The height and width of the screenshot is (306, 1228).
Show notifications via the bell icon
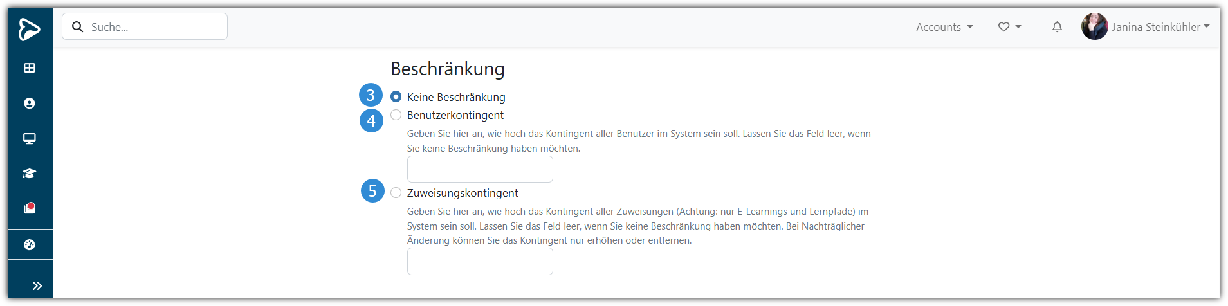[x=1057, y=27]
